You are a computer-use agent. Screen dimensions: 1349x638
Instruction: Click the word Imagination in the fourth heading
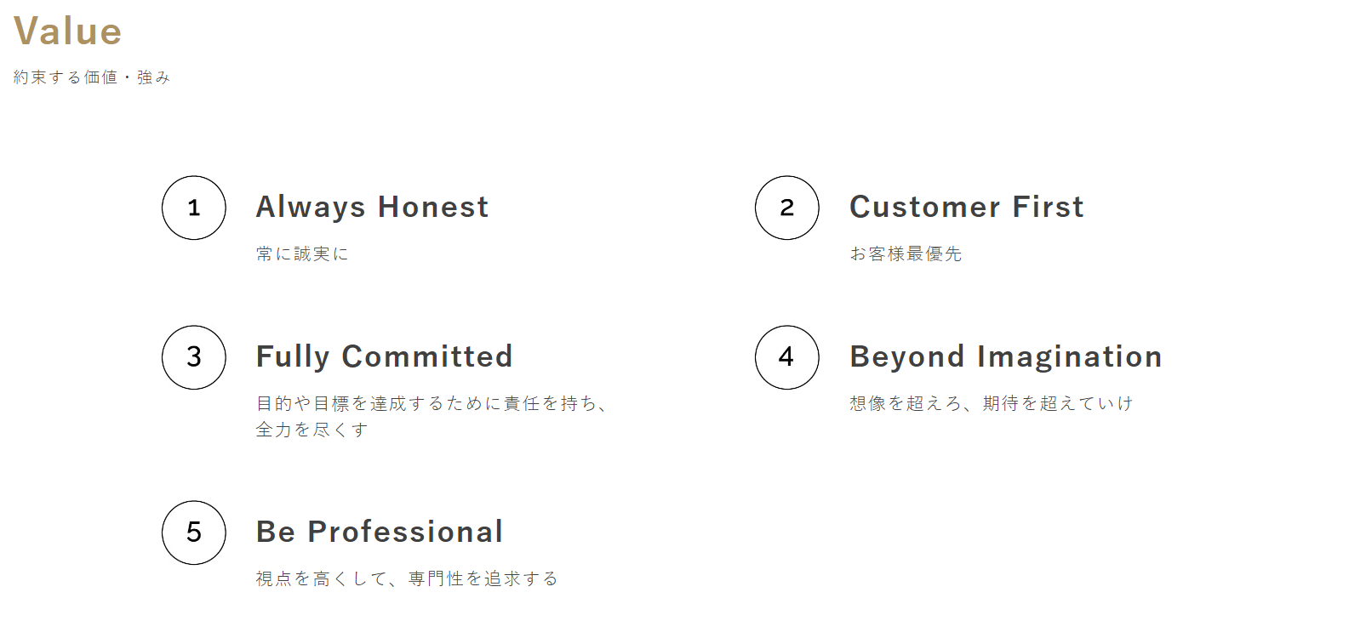click(x=1070, y=357)
